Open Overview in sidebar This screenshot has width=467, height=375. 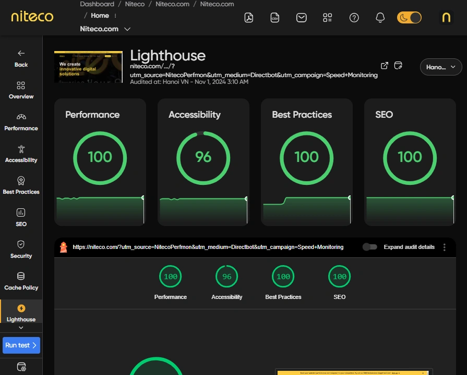(x=21, y=90)
